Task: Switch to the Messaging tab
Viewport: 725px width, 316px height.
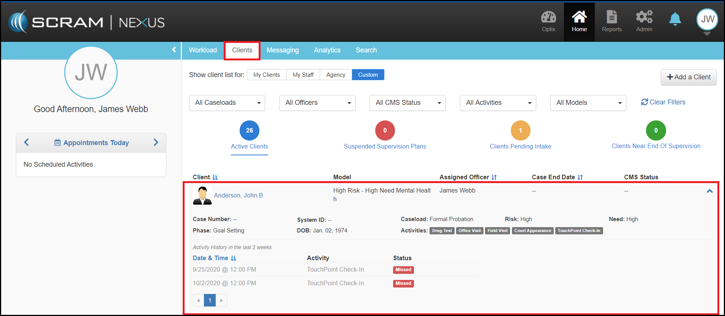Action: tap(283, 50)
